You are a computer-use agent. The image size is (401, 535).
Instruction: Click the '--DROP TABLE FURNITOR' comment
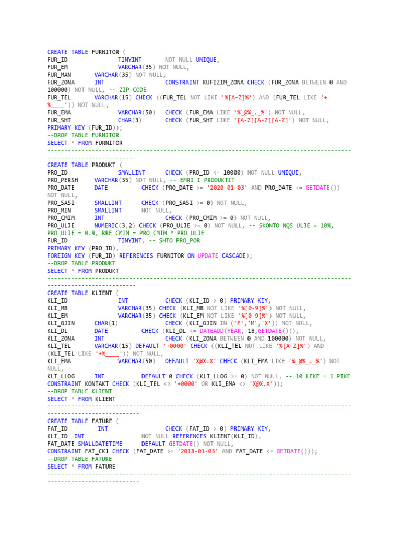pos(83,135)
